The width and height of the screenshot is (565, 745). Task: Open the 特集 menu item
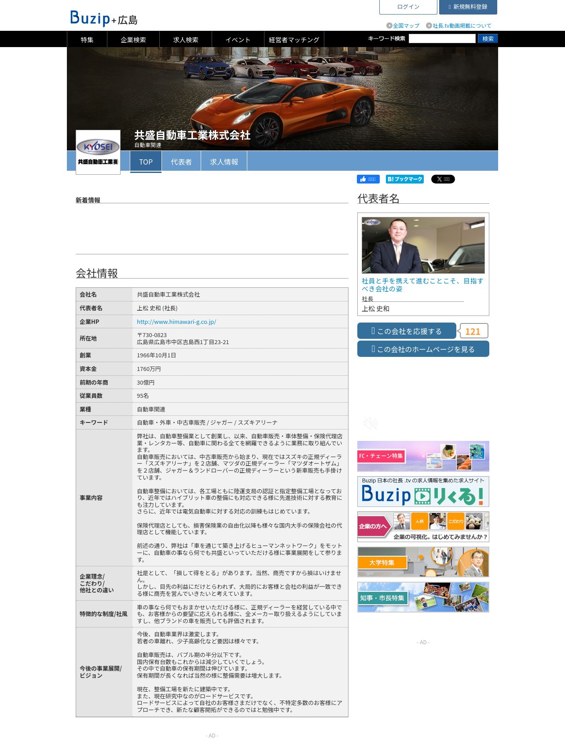(87, 40)
